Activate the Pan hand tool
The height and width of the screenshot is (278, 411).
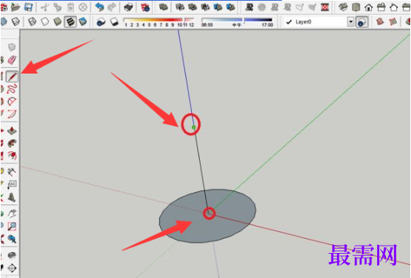coord(12,213)
